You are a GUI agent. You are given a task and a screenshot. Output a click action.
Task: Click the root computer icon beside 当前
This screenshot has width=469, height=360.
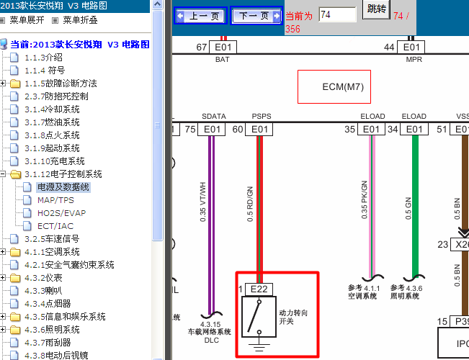pyautogui.click(x=4, y=44)
